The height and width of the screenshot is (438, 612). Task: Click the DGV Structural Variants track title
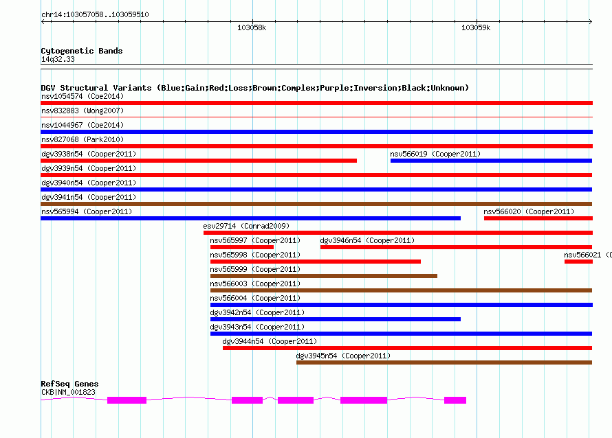[255, 88]
